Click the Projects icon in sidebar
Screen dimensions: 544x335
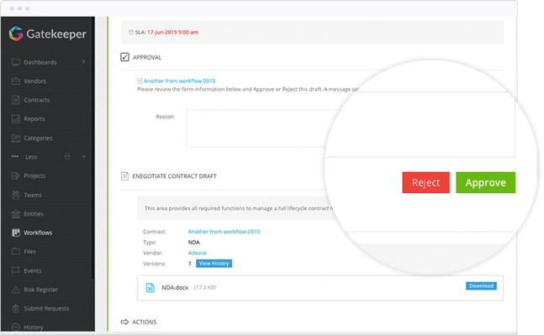[x=16, y=175]
